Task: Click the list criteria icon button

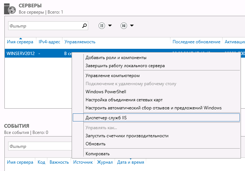Action: click(x=102, y=26)
